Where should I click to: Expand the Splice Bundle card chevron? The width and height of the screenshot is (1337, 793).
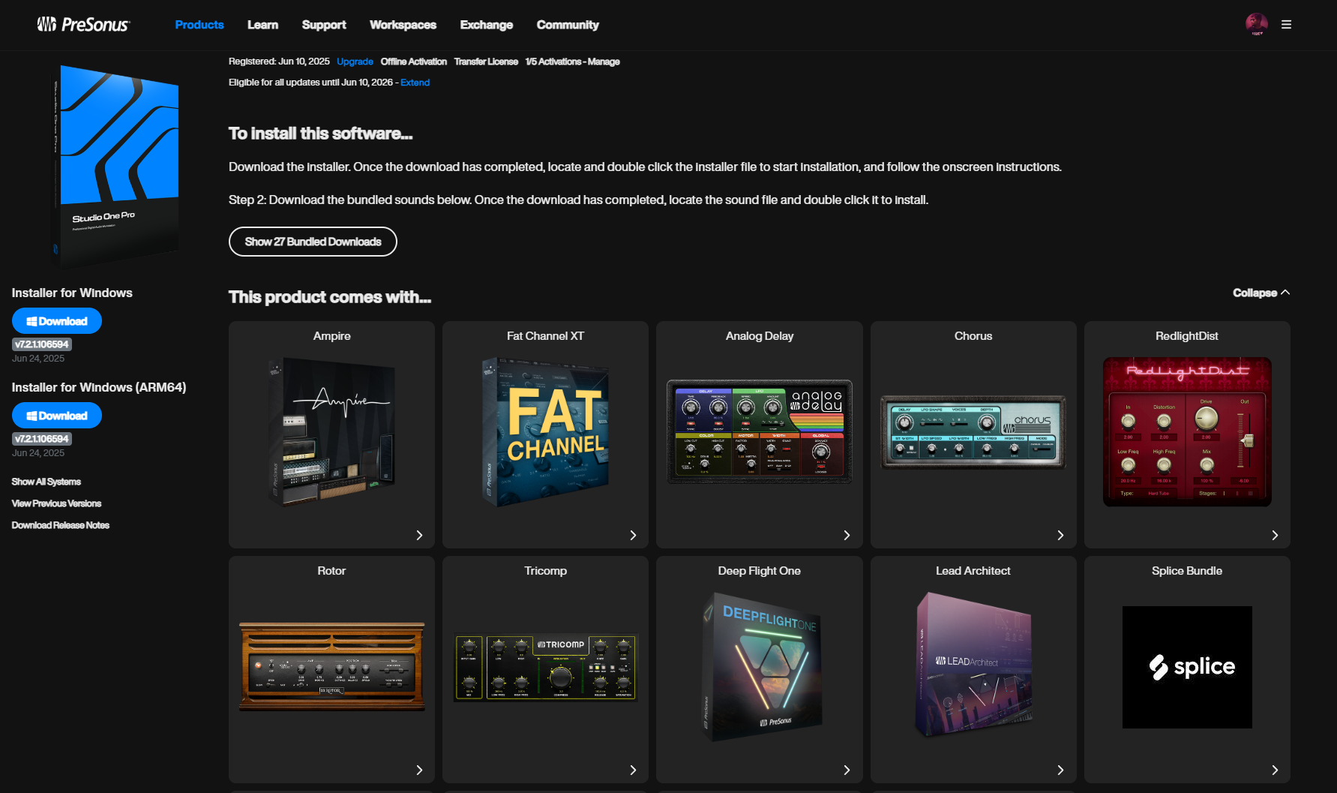pyautogui.click(x=1275, y=770)
